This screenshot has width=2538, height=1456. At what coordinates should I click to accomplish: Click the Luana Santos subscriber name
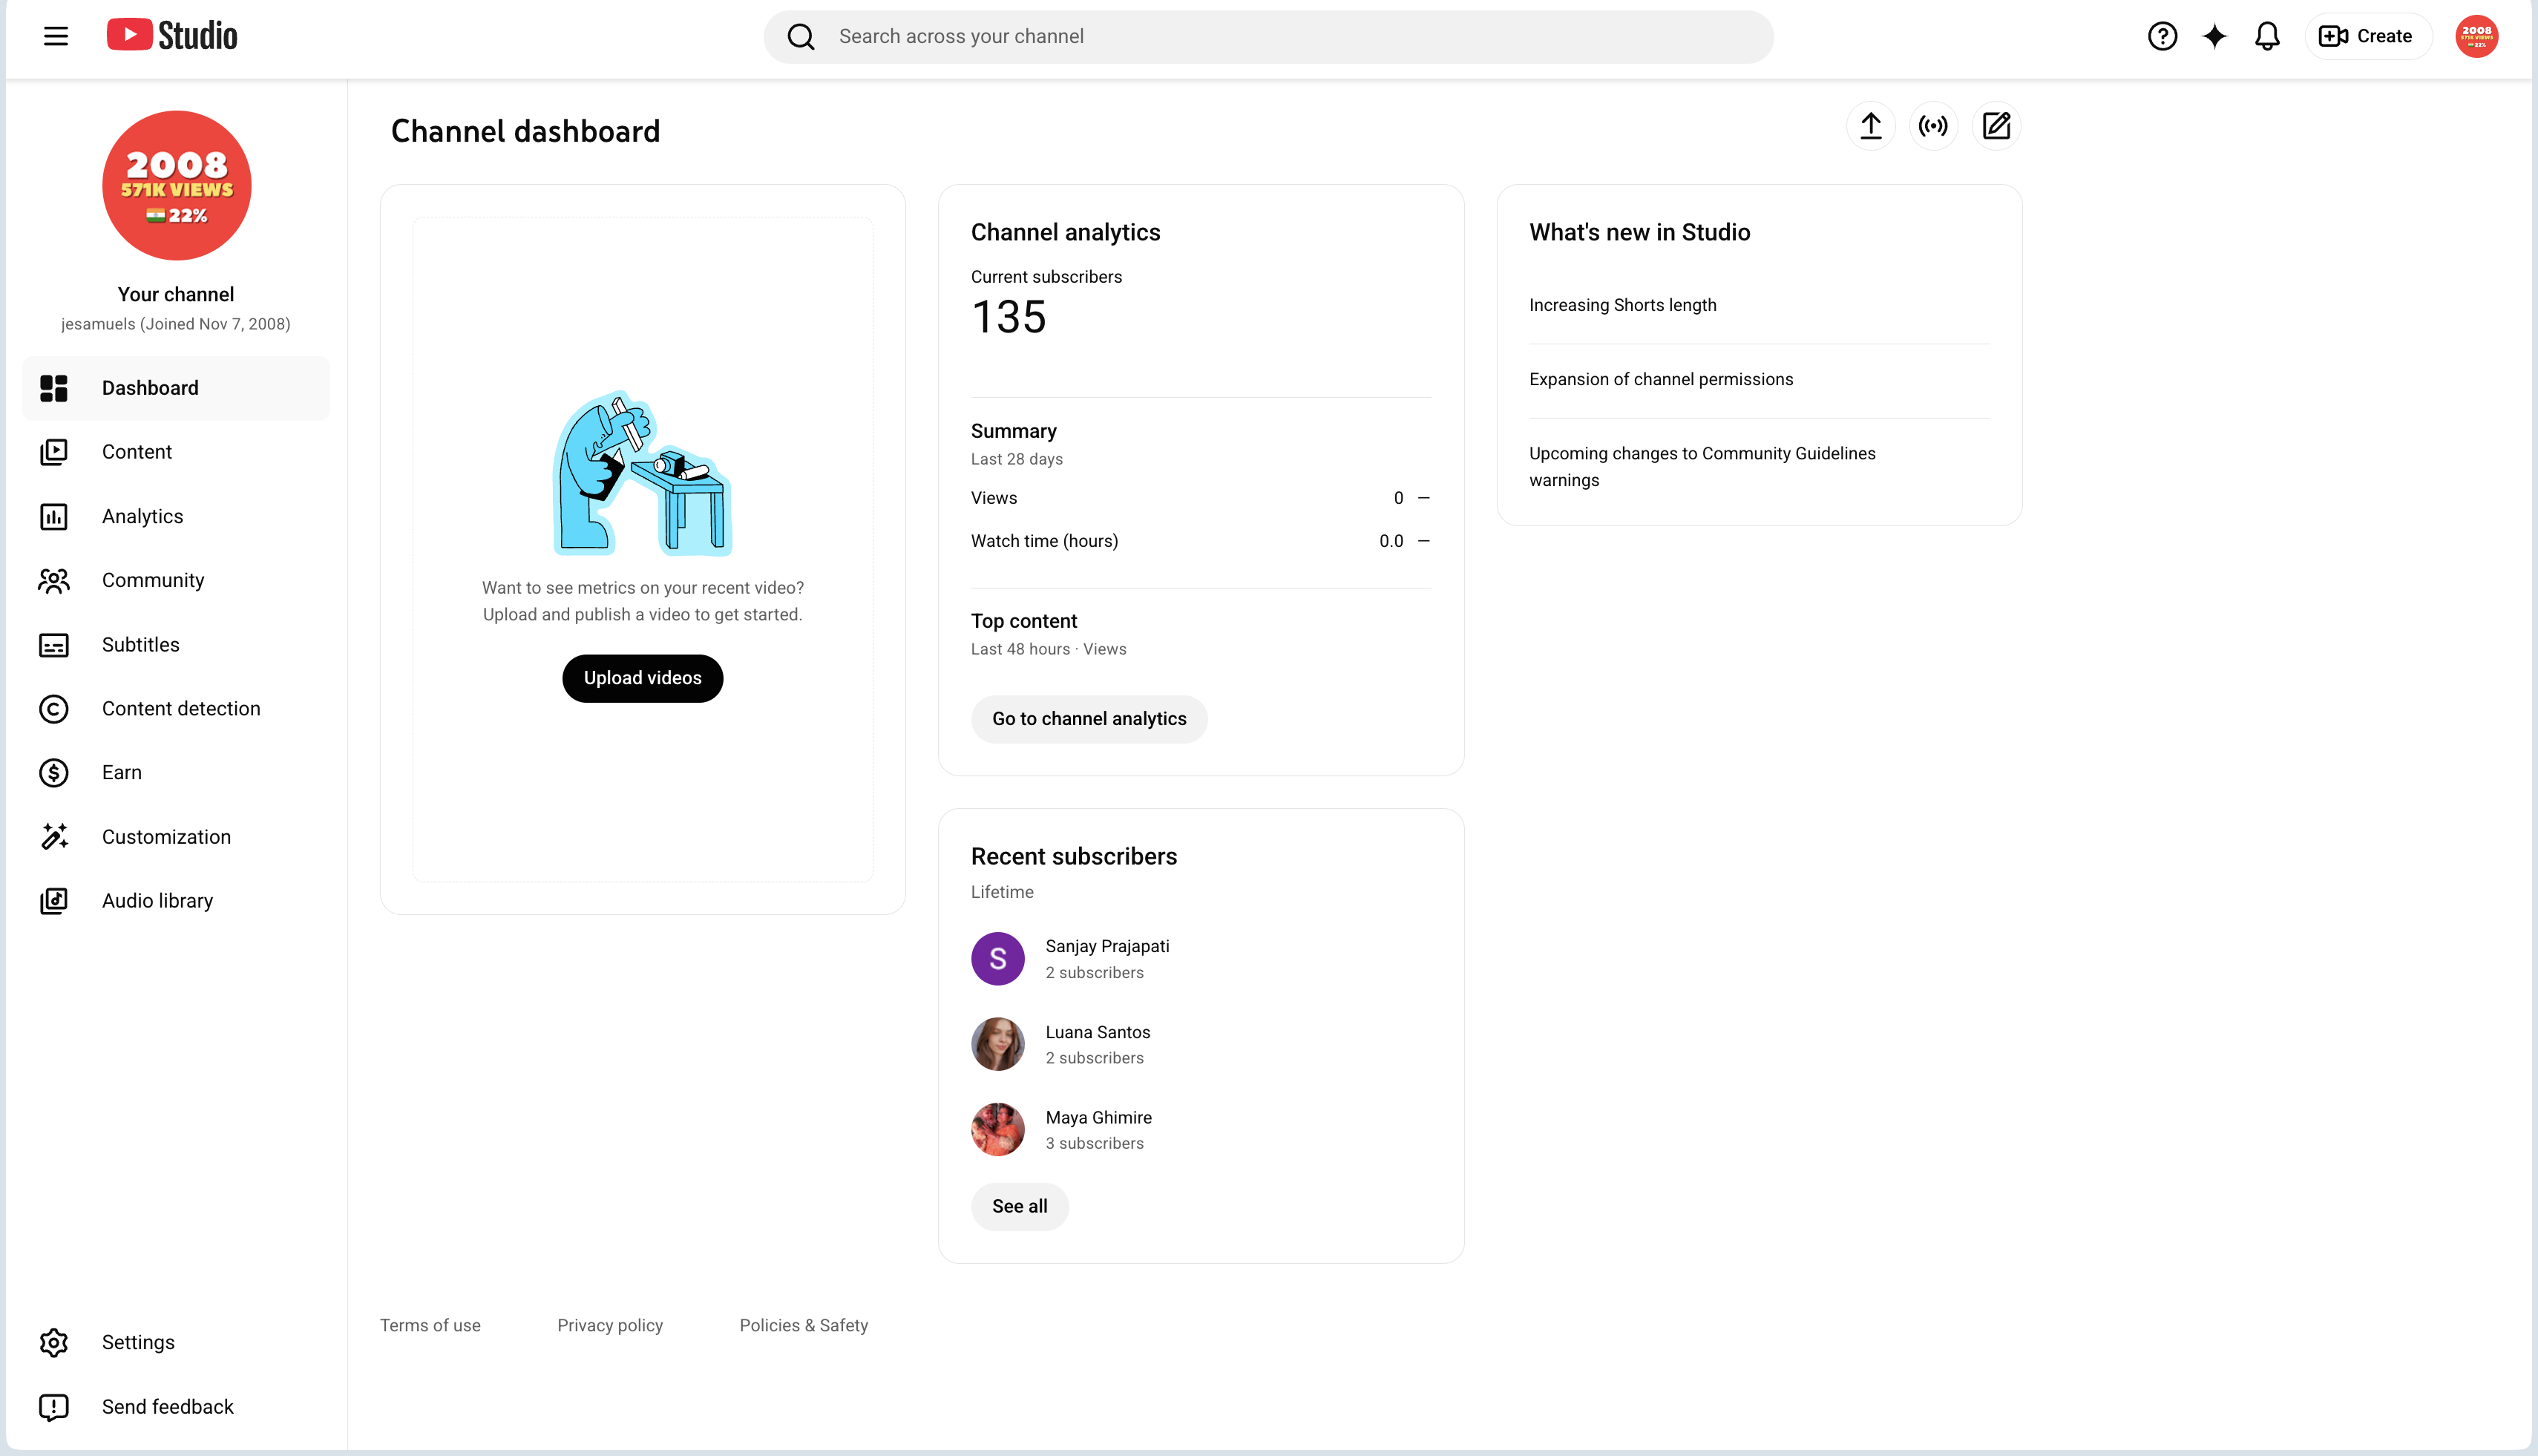click(1097, 1032)
